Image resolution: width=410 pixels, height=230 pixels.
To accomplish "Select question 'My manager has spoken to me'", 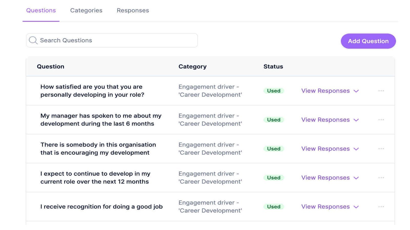I will click(x=101, y=120).
